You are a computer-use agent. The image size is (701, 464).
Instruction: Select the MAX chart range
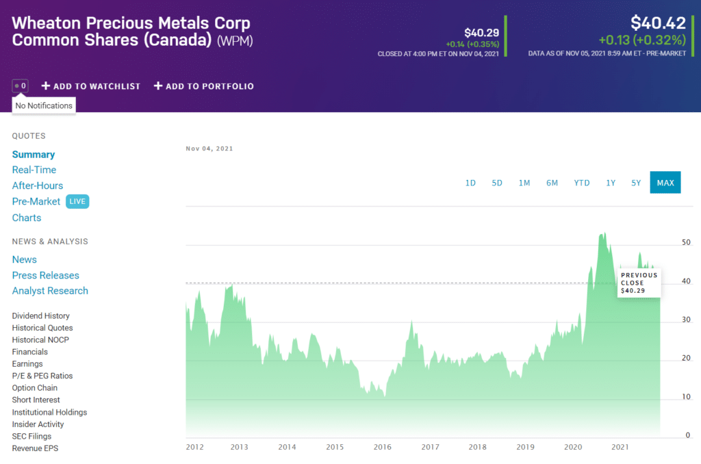(665, 182)
